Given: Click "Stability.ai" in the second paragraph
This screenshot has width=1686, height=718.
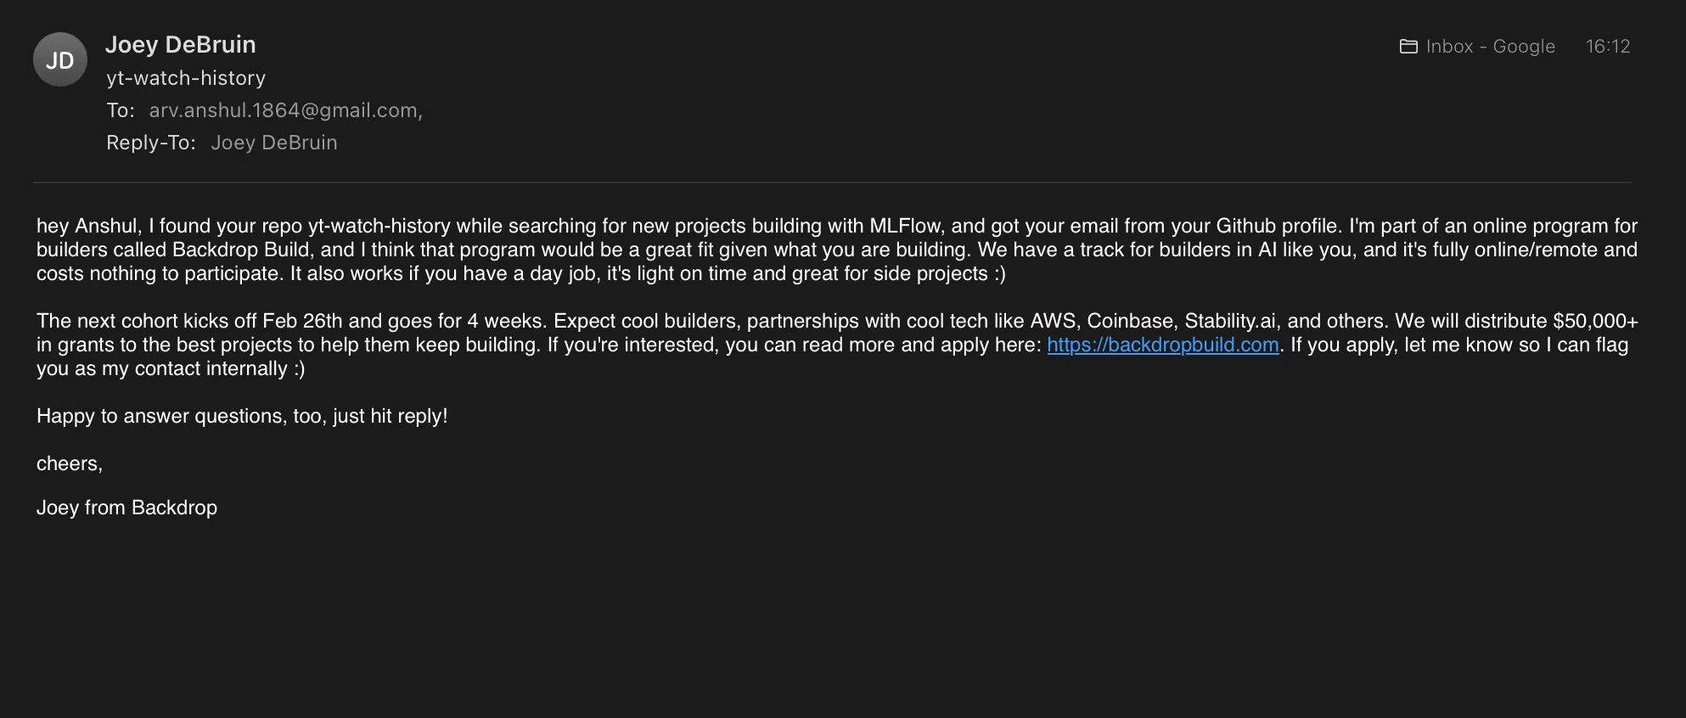Looking at the screenshot, I should pos(1230,321).
